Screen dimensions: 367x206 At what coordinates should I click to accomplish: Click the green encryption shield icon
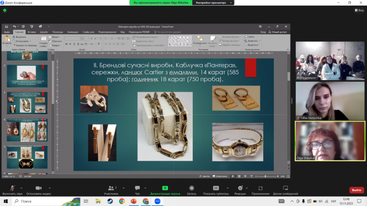(x=5, y=10)
